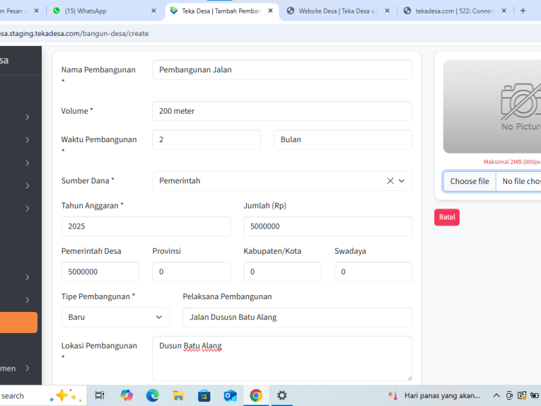Click the Tahun Anggaran field
This screenshot has height=406, width=541.
point(145,227)
